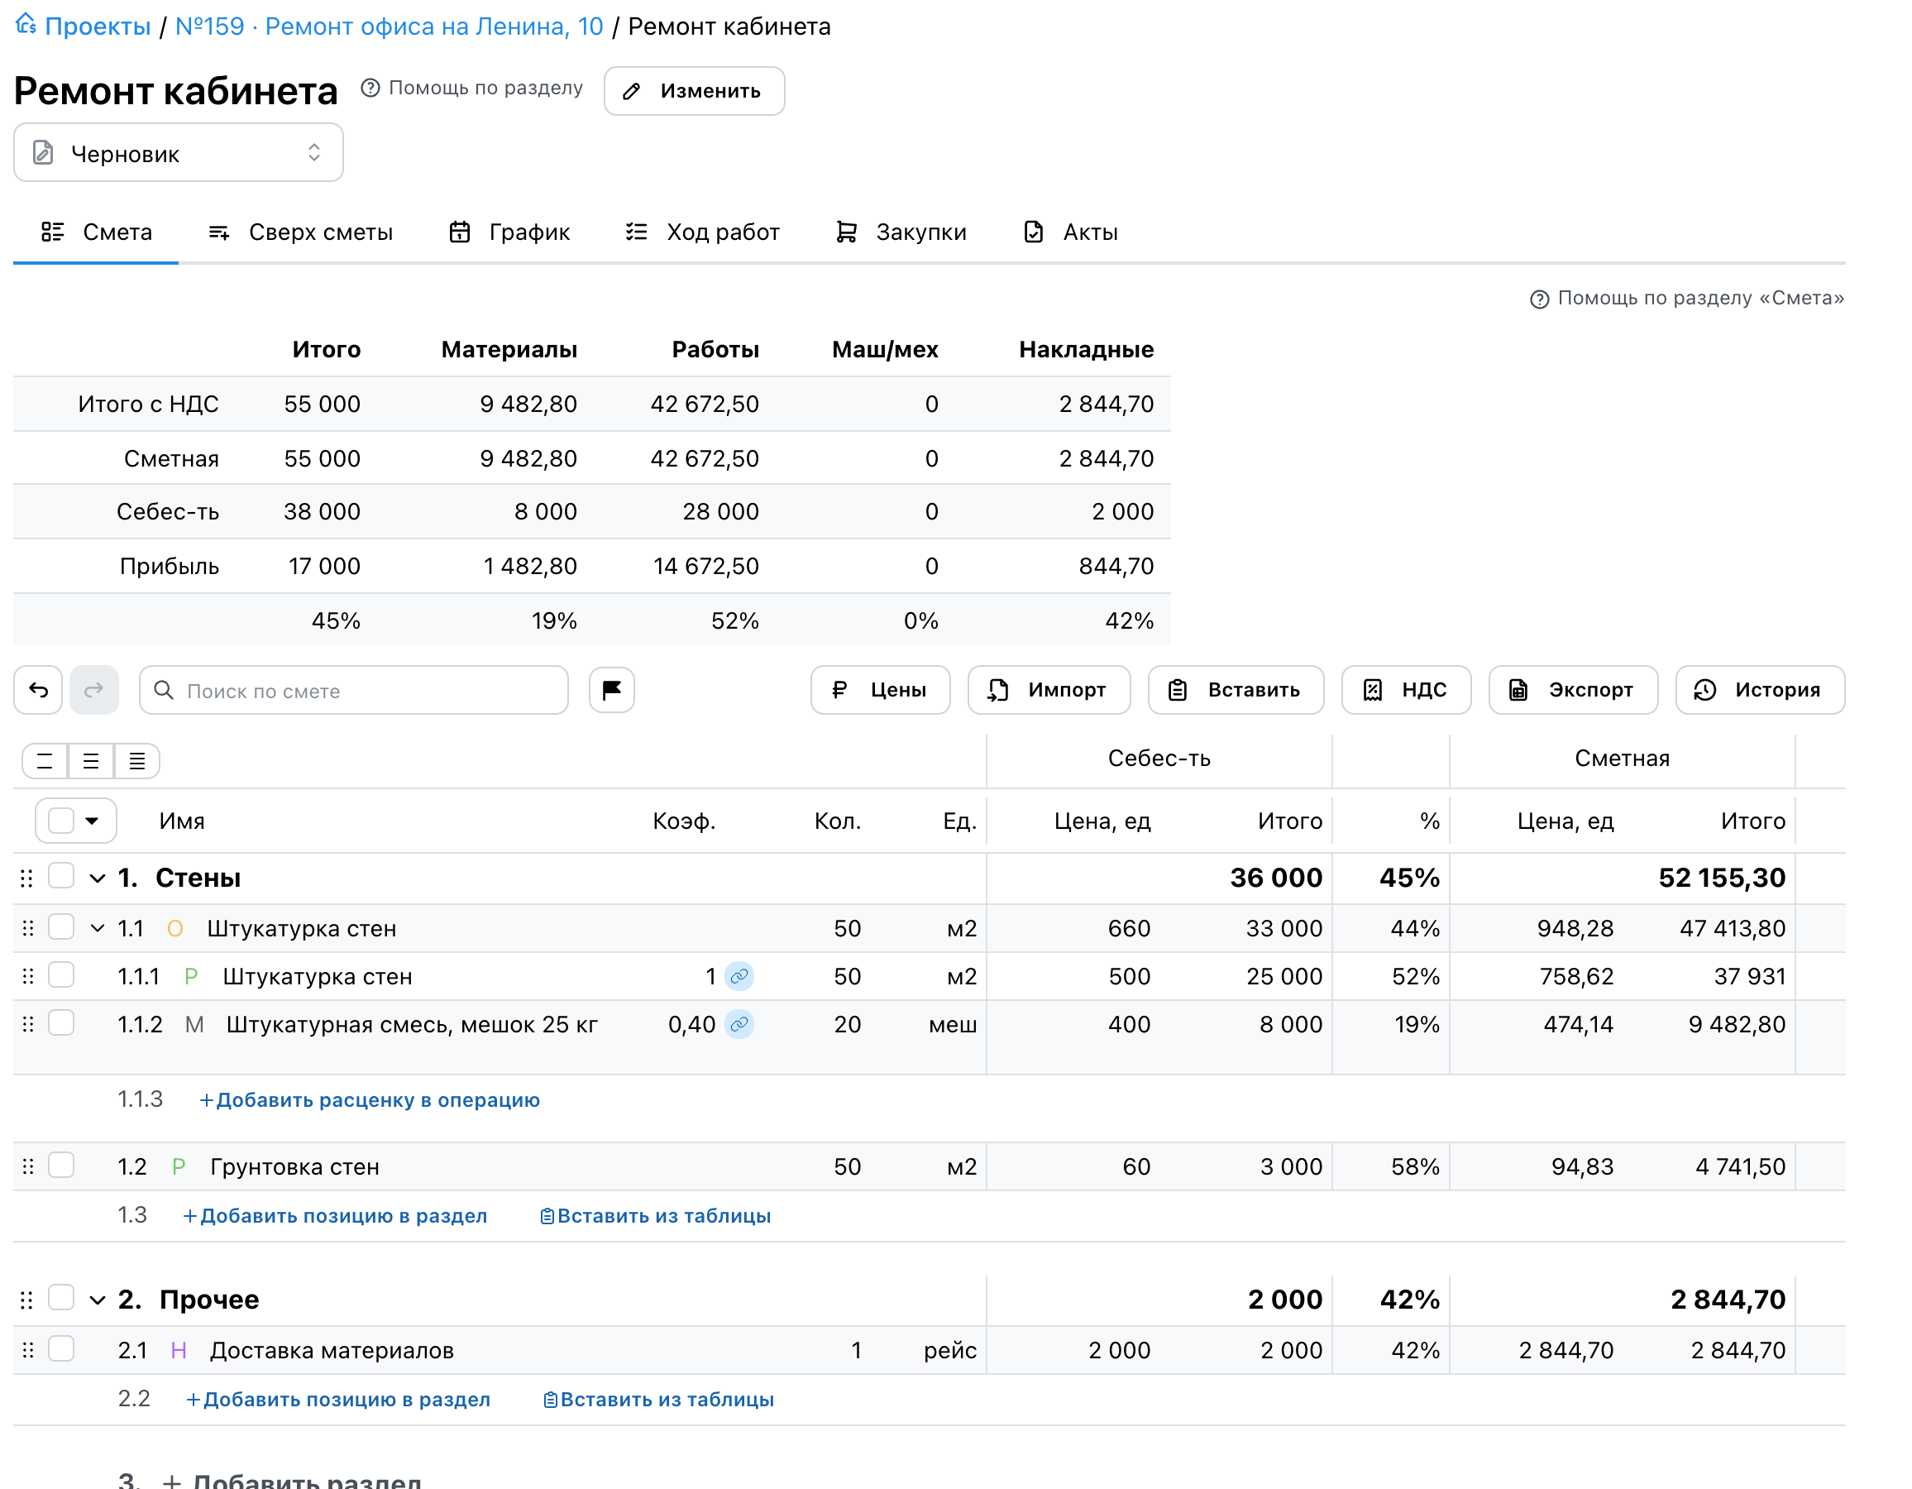Open the select-all checkbox dropdown arrow

tap(92, 821)
